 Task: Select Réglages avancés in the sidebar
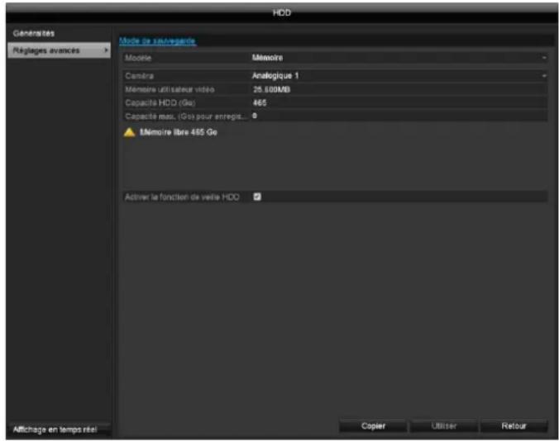(x=59, y=50)
